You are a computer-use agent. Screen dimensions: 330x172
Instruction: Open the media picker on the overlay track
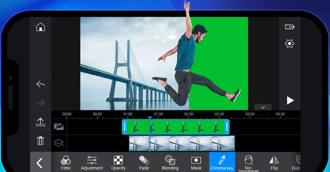[x=59, y=127]
